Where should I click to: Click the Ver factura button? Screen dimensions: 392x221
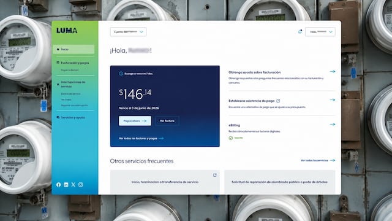pyautogui.click(x=167, y=121)
